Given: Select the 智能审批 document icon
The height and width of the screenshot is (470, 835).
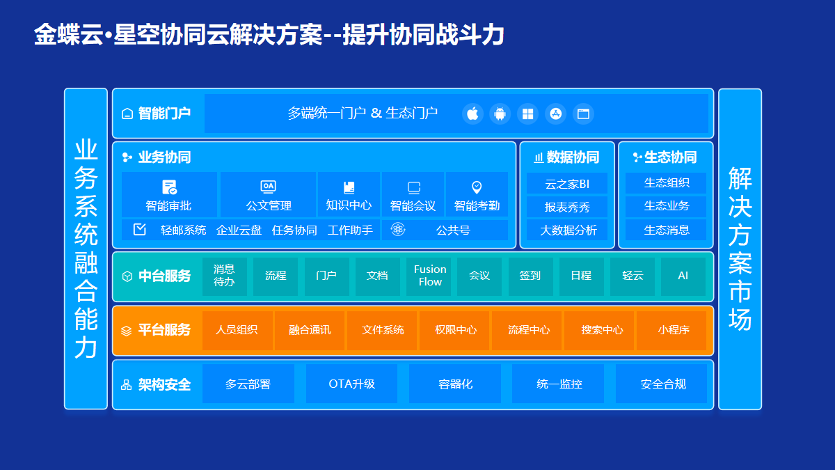Looking at the screenshot, I should tap(169, 187).
